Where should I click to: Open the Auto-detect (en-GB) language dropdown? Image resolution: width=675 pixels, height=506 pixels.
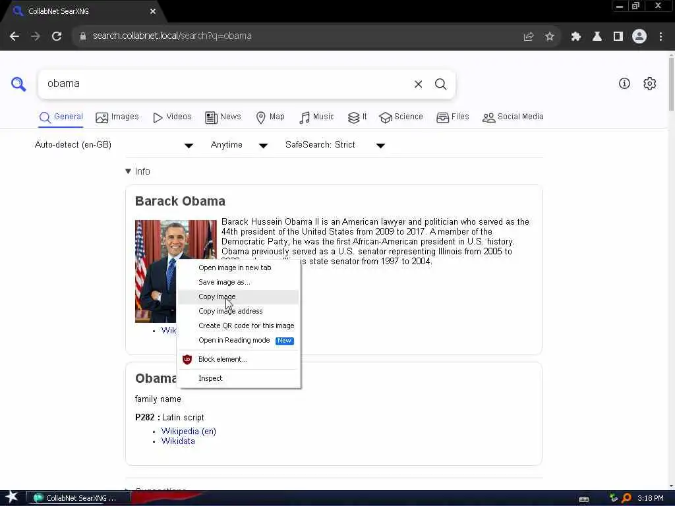[113, 145]
